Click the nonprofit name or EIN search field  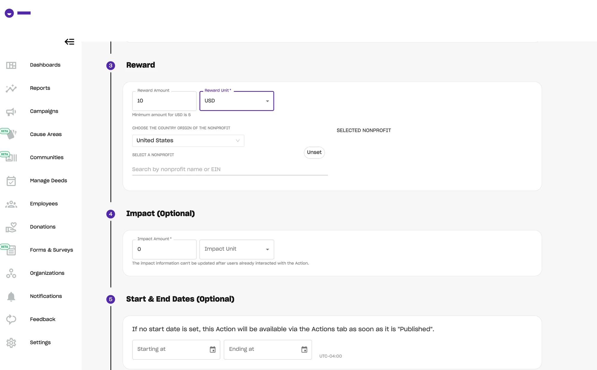[230, 169]
